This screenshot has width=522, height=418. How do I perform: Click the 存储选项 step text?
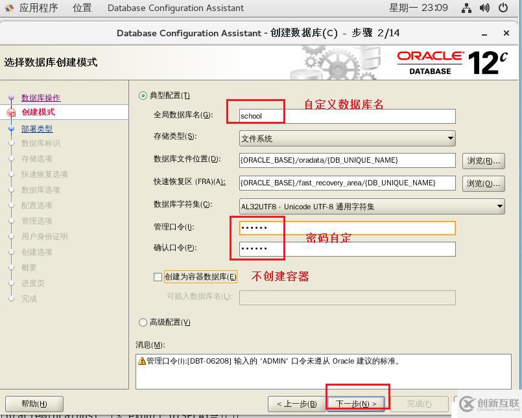pos(36,159)
